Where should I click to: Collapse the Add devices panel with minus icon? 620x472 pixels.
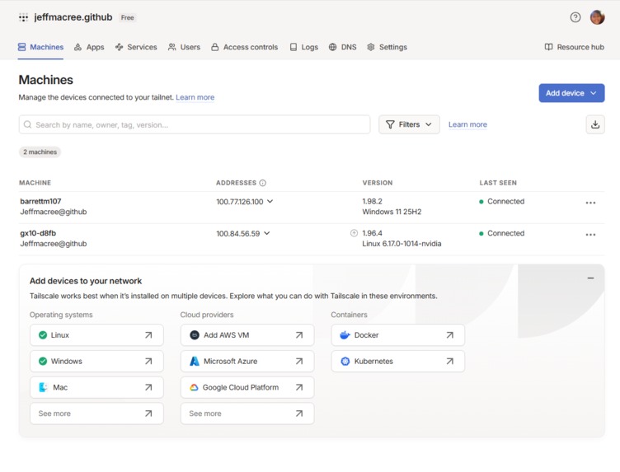(590, 278)
